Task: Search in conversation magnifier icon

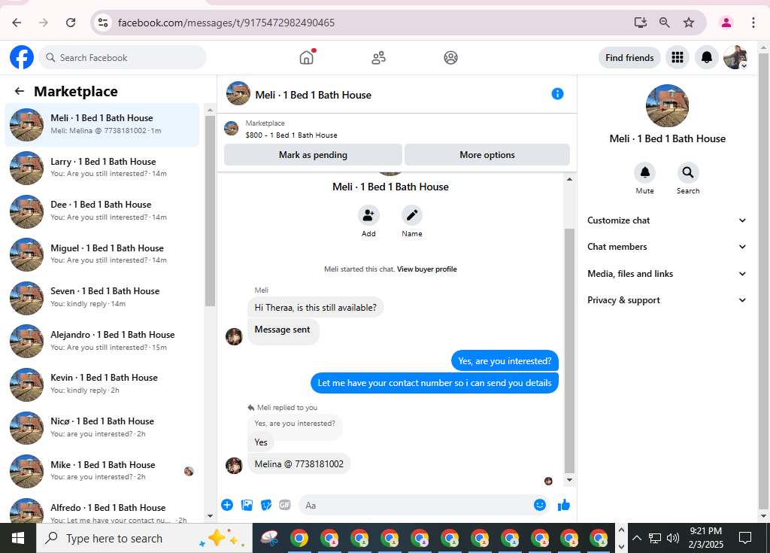Action: pyautogui.click(x=688, y=172)
